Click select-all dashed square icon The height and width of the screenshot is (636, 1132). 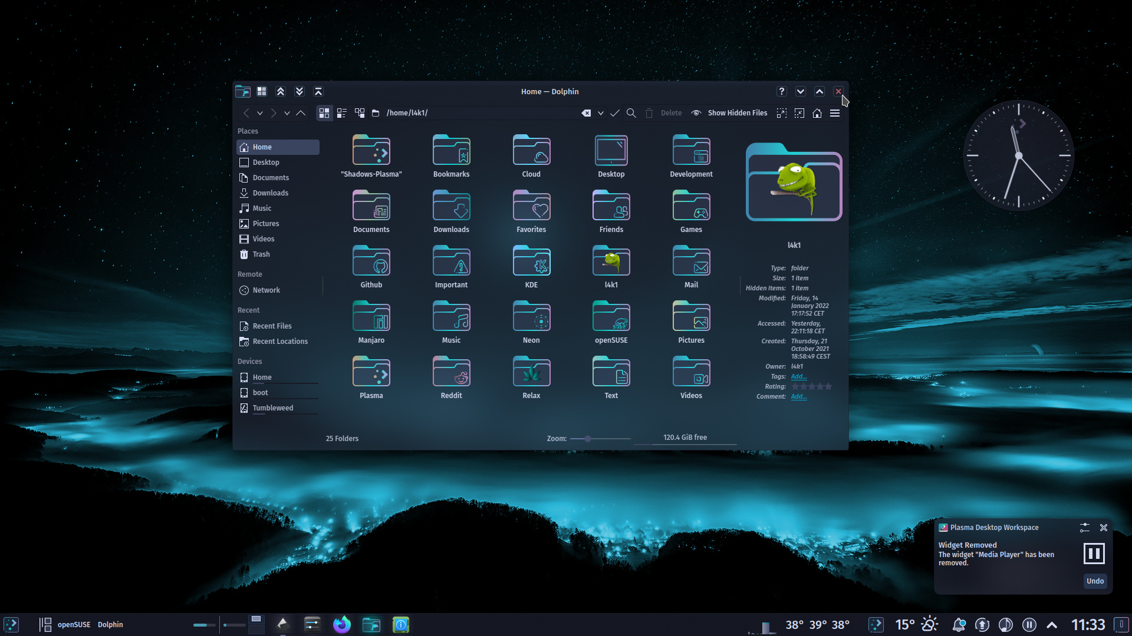coord(782,113)
